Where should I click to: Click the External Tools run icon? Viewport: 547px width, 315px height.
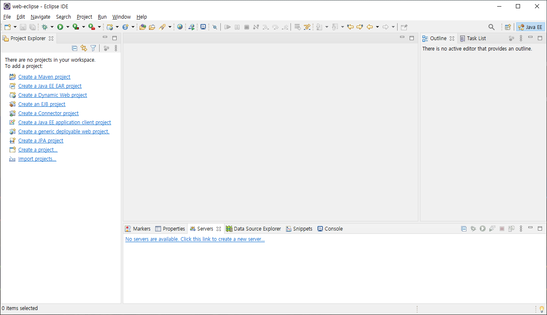92,27
